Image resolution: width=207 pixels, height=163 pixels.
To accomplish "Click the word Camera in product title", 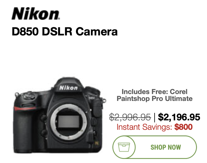I will (97, 31).
